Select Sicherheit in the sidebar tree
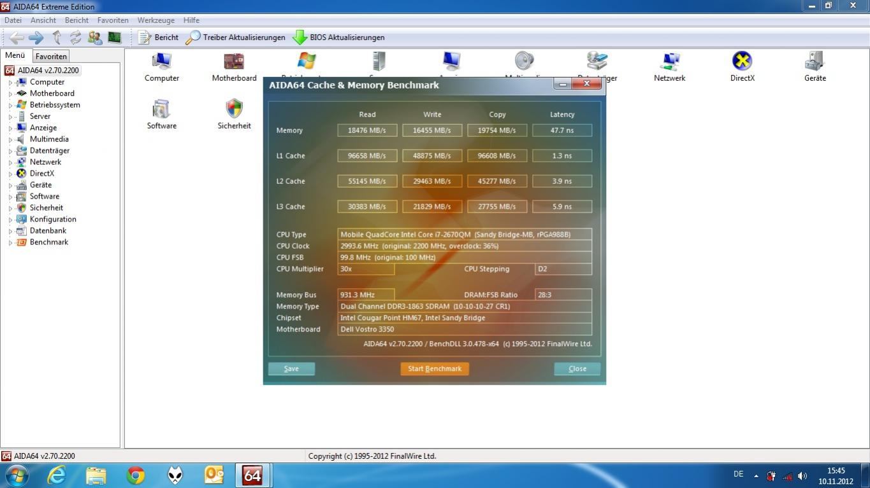 [46, 208]
